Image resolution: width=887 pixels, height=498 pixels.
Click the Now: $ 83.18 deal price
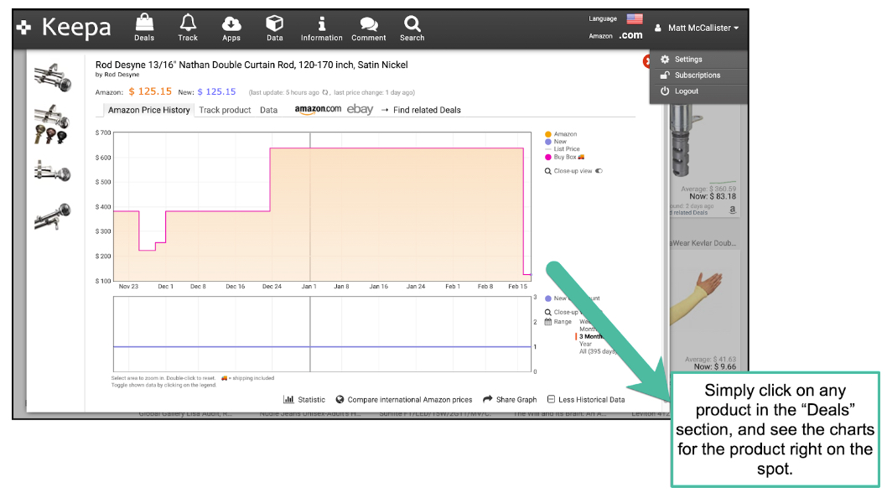click(713, 196)
